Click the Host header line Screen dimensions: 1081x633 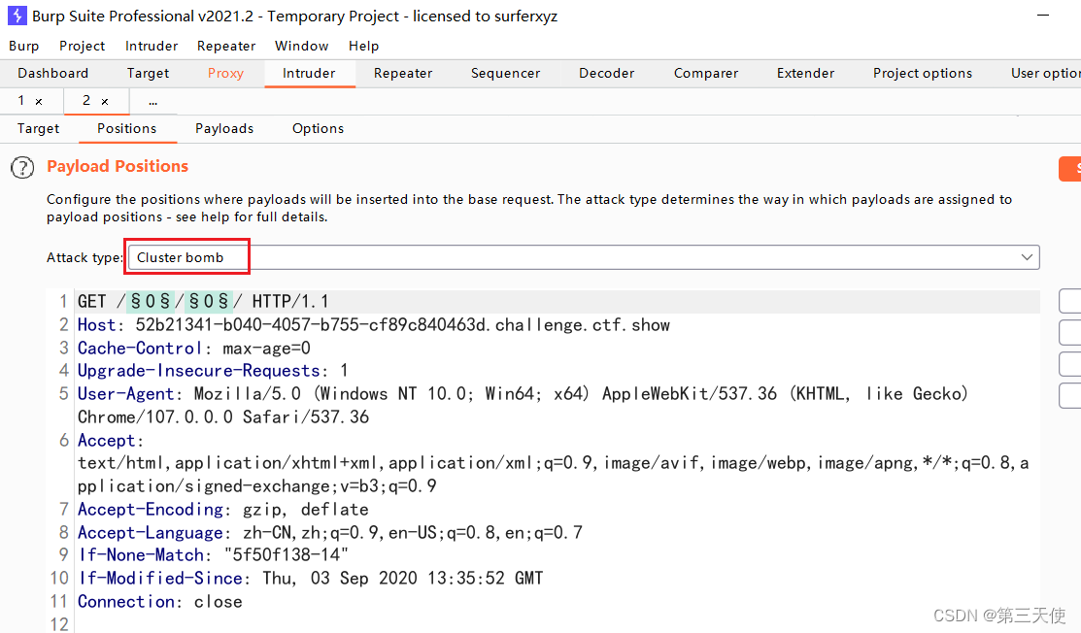click(374, 325)
